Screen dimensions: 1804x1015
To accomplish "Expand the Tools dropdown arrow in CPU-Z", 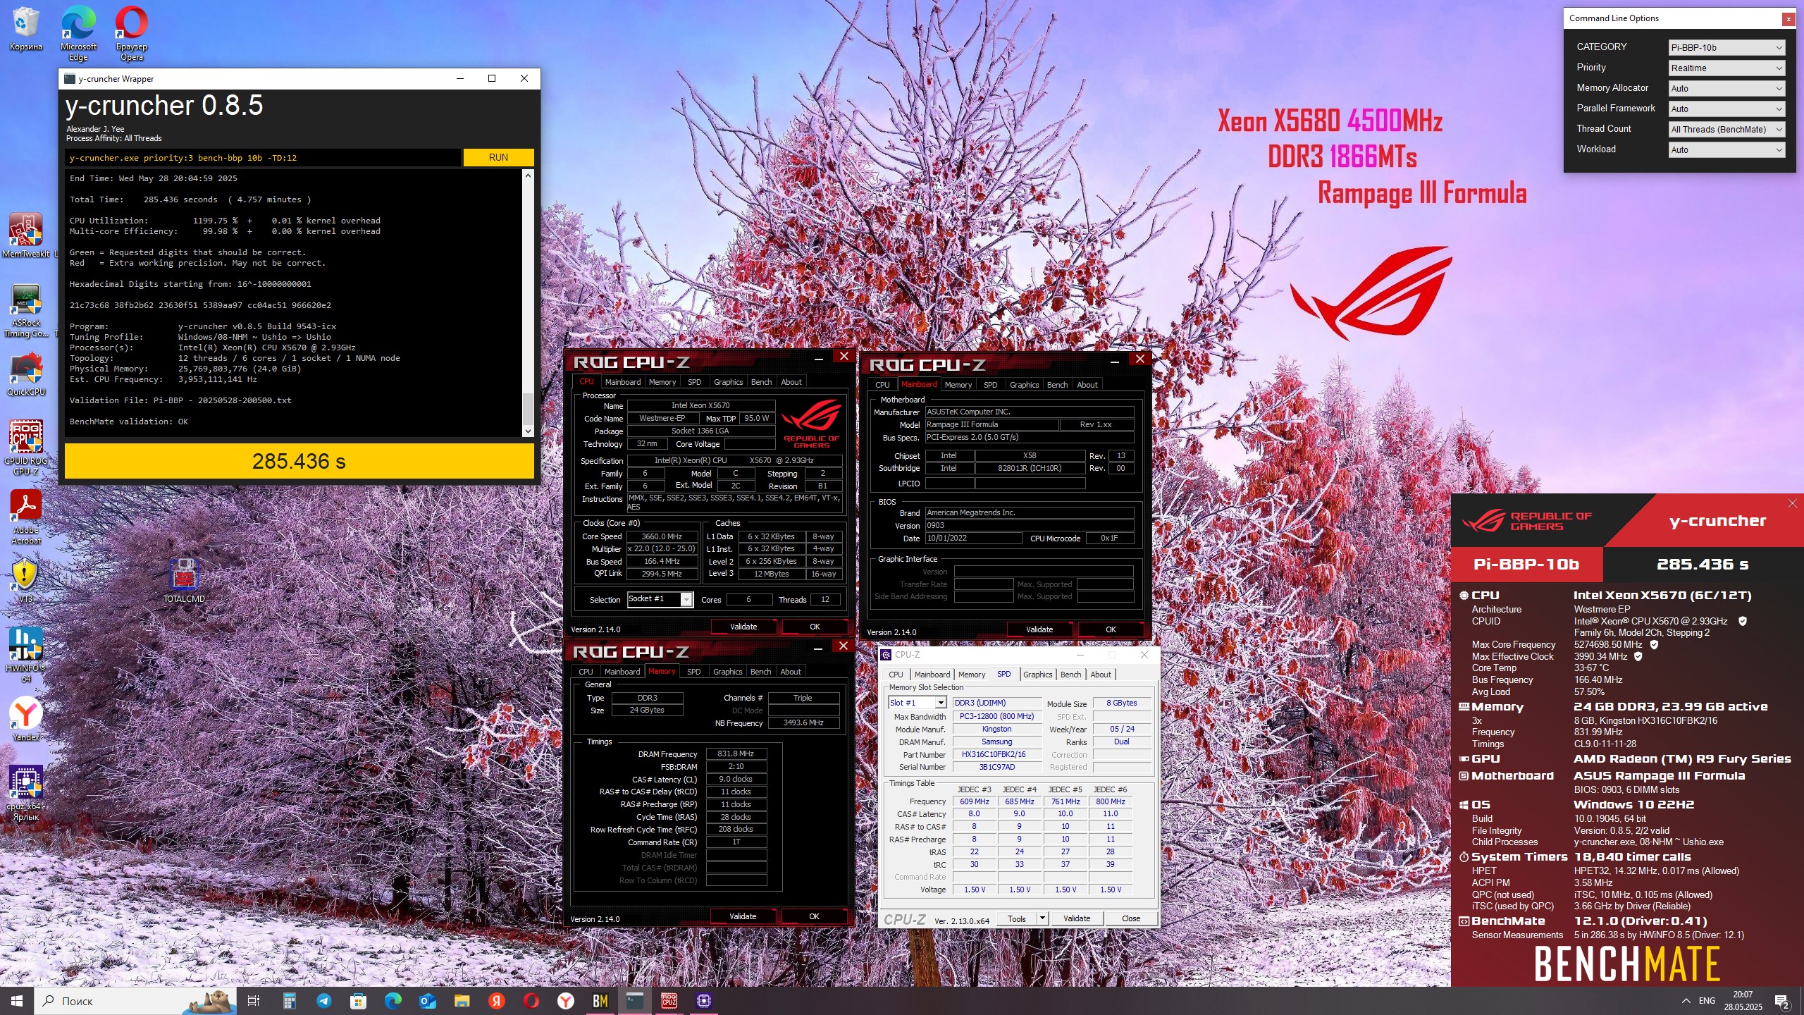I will coord(1042,918).
